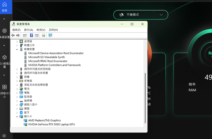Screen dimensions: 212x139
Task: Click the RAM label in background app
Action: [192, 90]
